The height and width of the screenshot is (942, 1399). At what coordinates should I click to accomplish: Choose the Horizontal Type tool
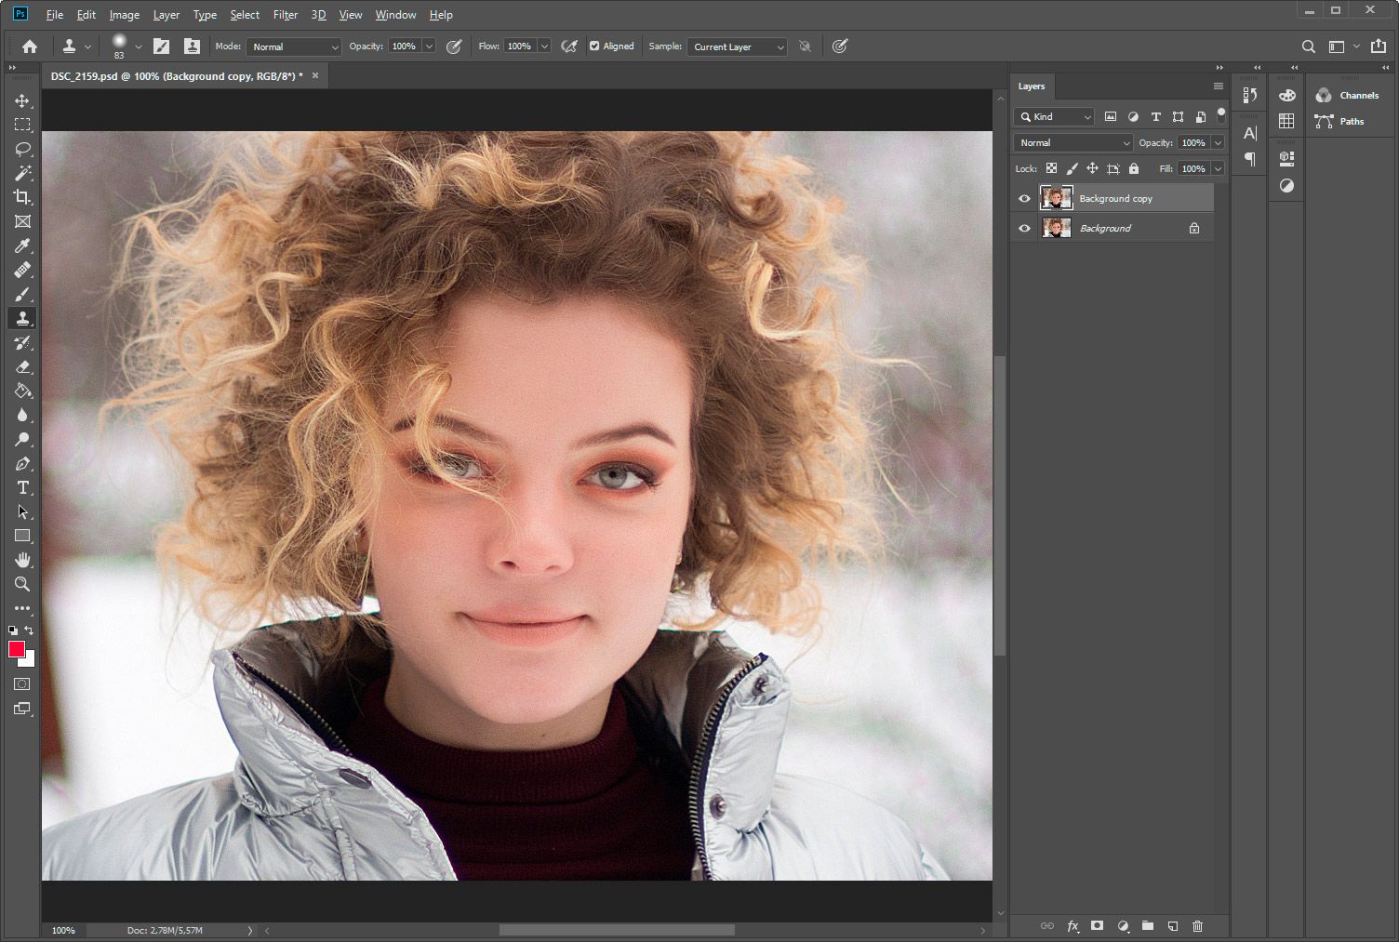tap(22, 487)
